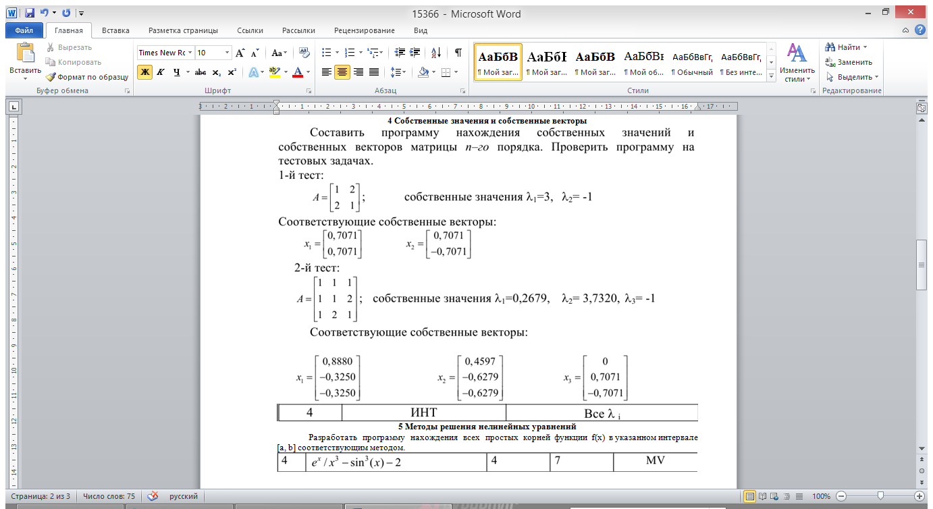Screen dimensions: 933x509
Task: Switch to Full Screen Reading view icon
Action: [763, 496]
